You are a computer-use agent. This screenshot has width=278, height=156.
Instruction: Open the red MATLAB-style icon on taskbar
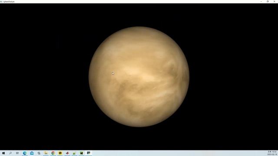tap(67, 153)
